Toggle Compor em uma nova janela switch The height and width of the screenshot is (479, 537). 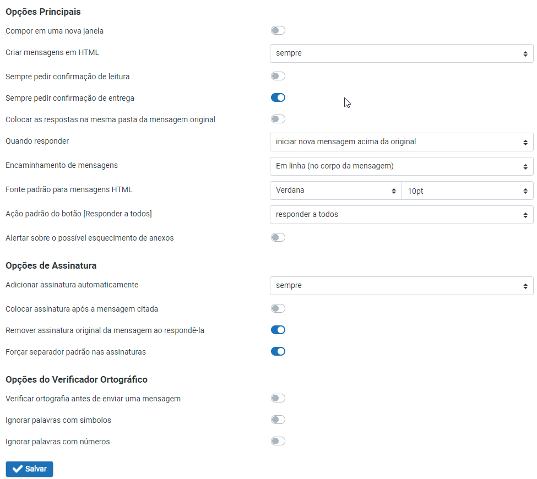278,30
